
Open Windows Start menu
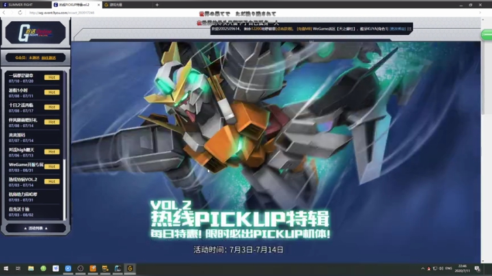(5, 268)
